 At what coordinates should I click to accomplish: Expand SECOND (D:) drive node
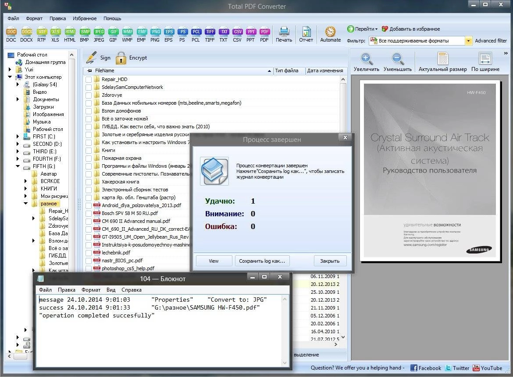(18, 144)
